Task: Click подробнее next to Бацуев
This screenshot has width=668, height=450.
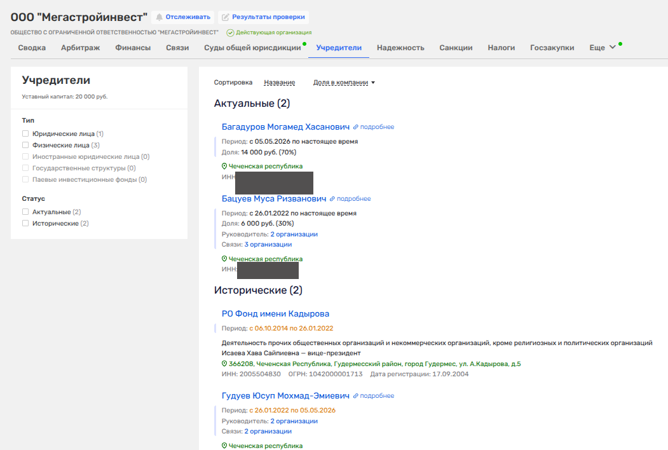Action: tap(353, 199)
